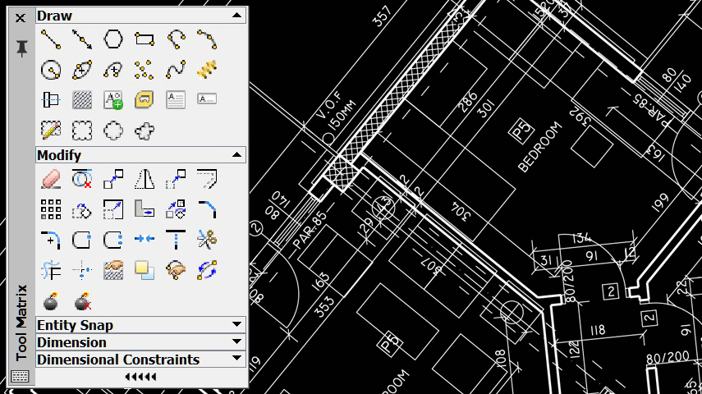Select the Revision Cloud tool
Screen dimensions: 702x394
pyautogui.click(x=82, y=130)
